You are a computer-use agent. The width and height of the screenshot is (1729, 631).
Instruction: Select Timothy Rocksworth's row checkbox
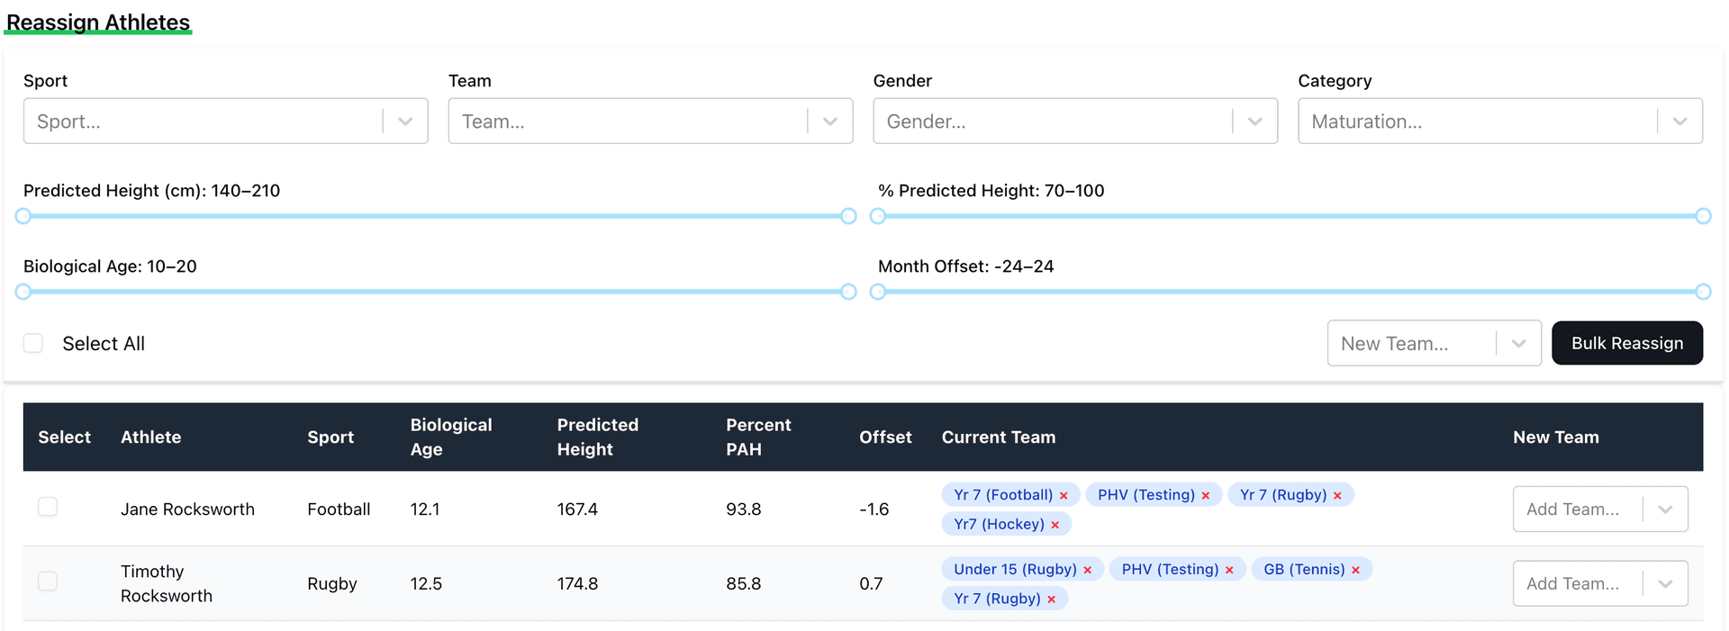[48, 581]
